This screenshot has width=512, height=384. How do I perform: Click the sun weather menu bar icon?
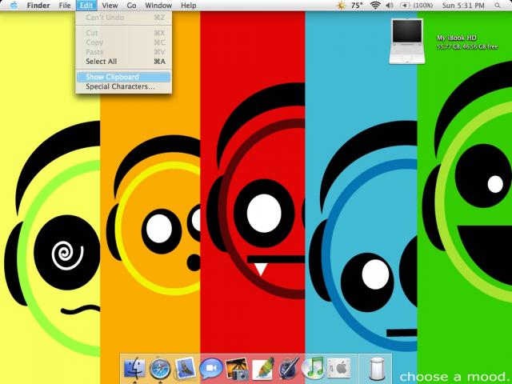click(341, 6)
